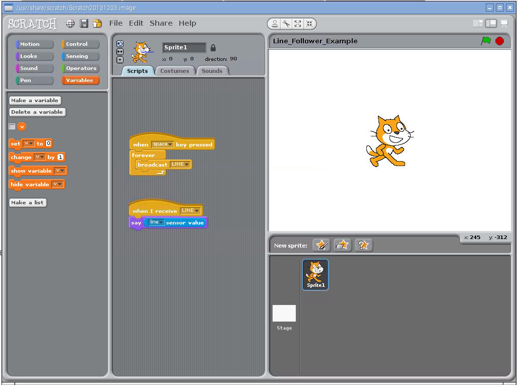Open variable dropdown in change block

[40, 157]
